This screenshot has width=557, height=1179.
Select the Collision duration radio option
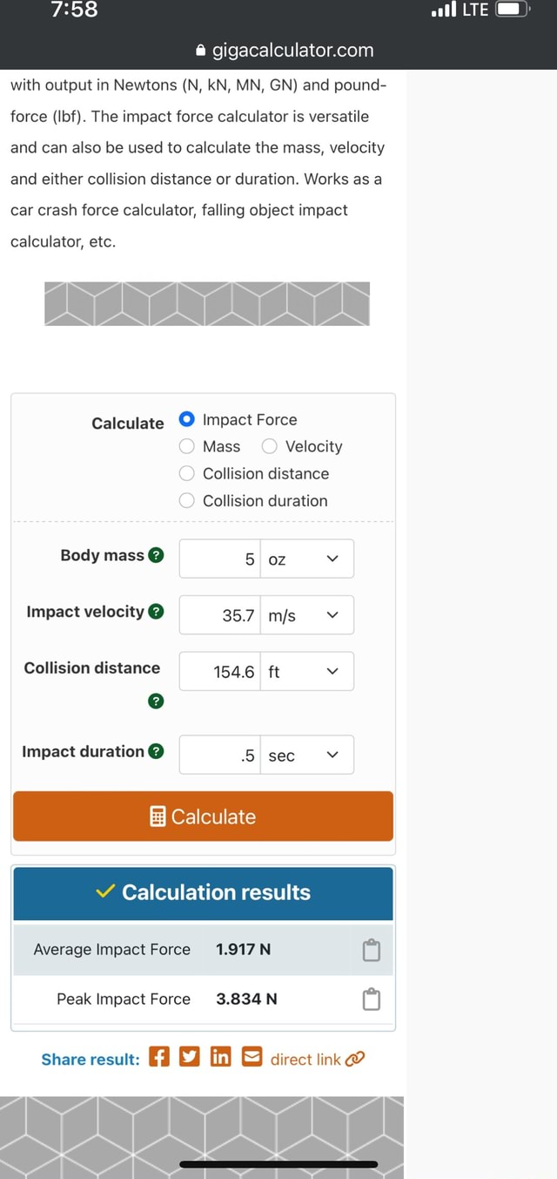[187, 500]
